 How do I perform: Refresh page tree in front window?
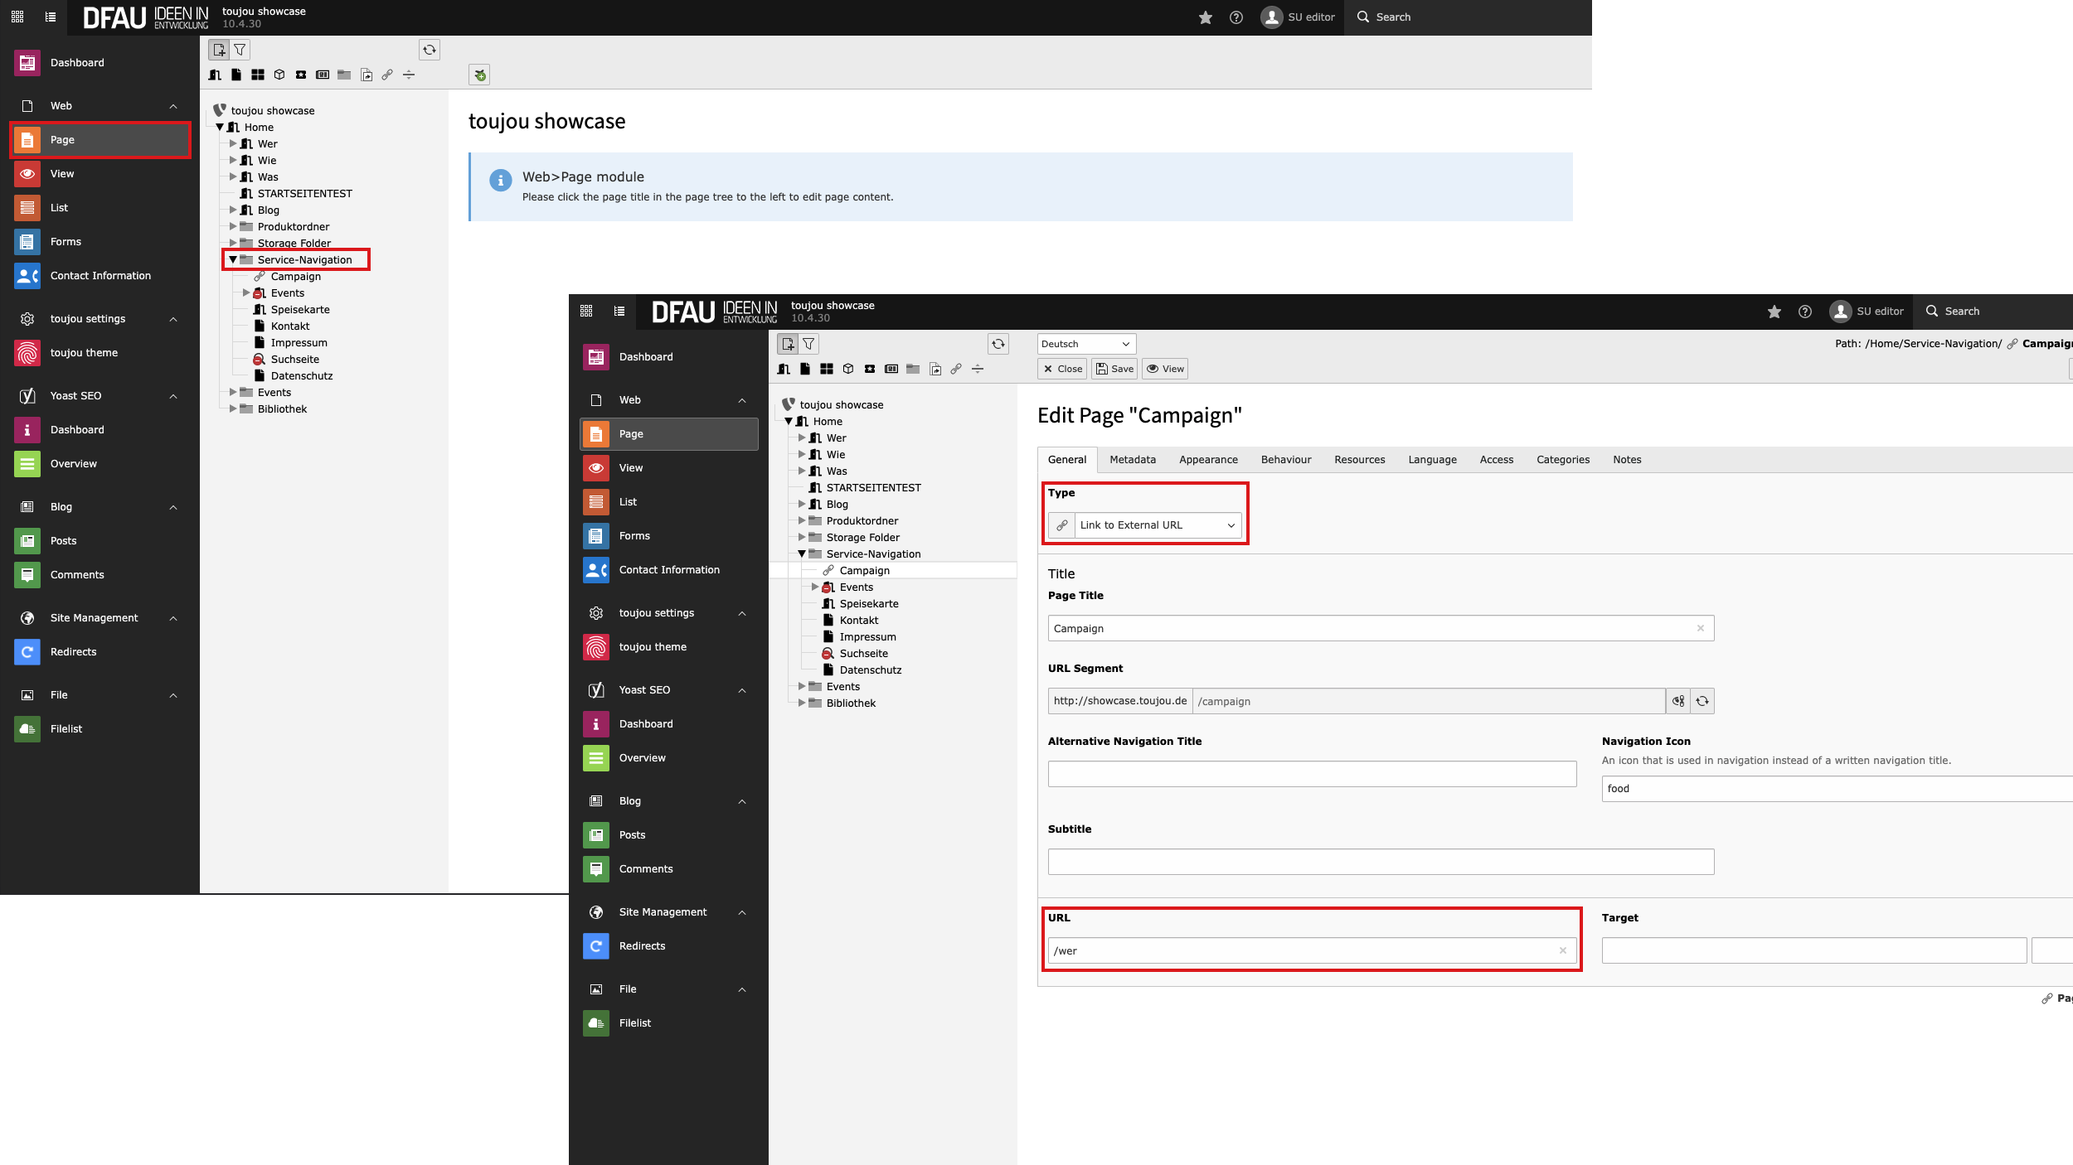(x=998, y=344)
